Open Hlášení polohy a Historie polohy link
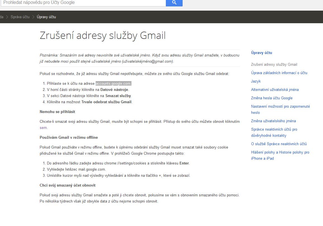Screen dimensions: 323x226 tap(280, 155)
